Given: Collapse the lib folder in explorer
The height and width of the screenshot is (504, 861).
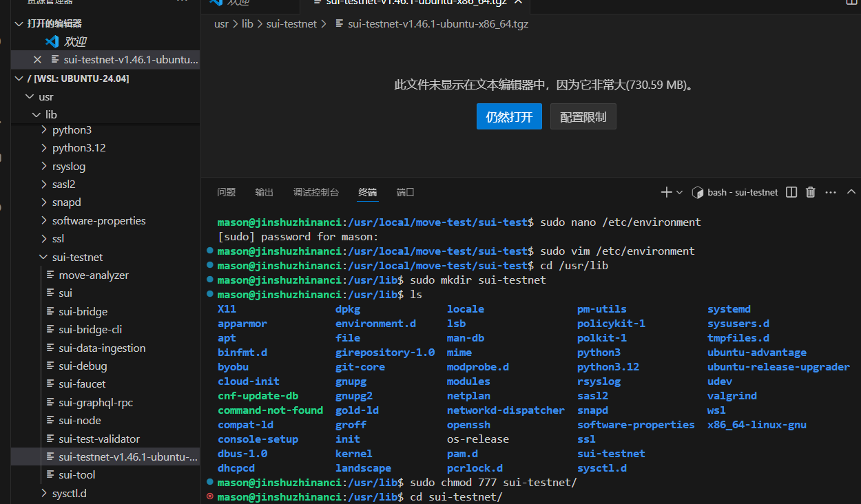Looking at the screenshot, I should pos(37,115).
